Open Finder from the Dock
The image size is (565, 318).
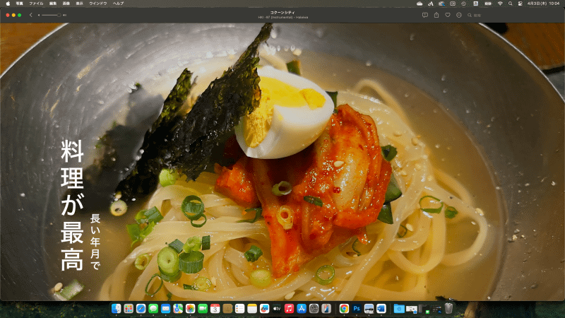(116, 309)
